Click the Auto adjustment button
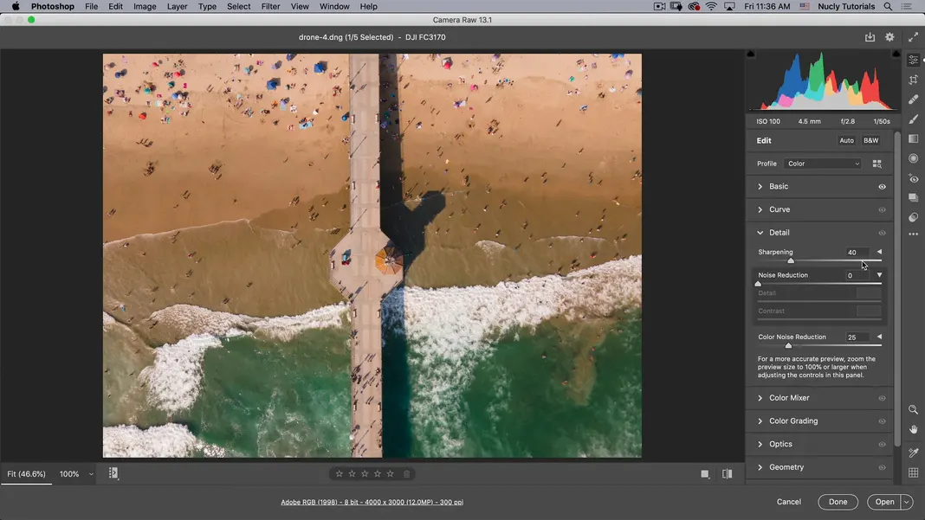 click(846, 140)
